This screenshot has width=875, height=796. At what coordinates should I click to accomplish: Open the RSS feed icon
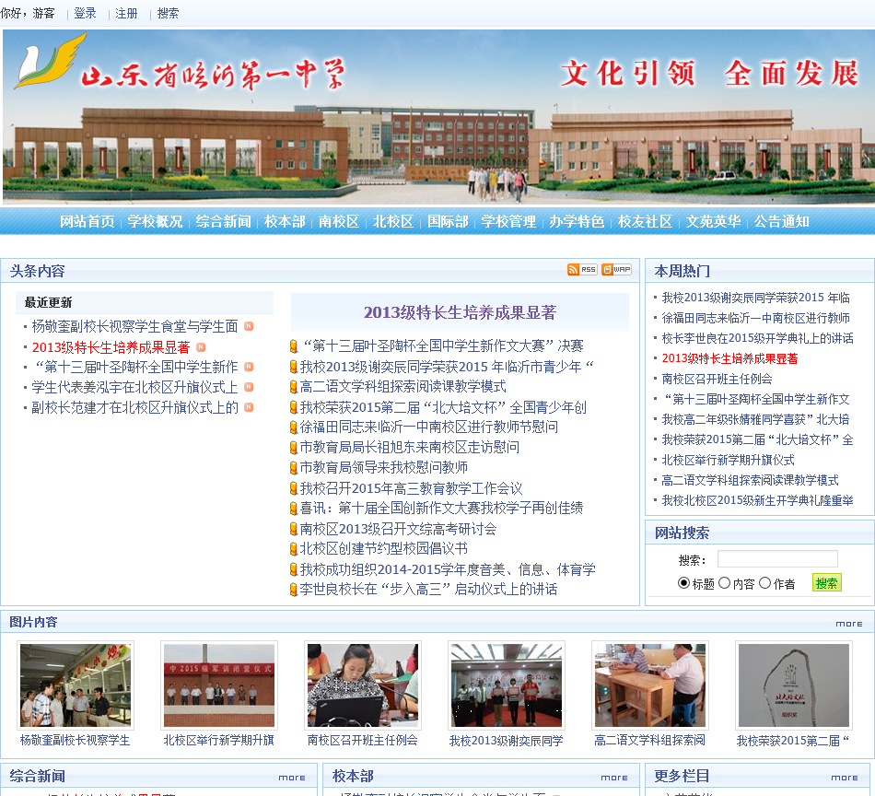tap(582, 270)
